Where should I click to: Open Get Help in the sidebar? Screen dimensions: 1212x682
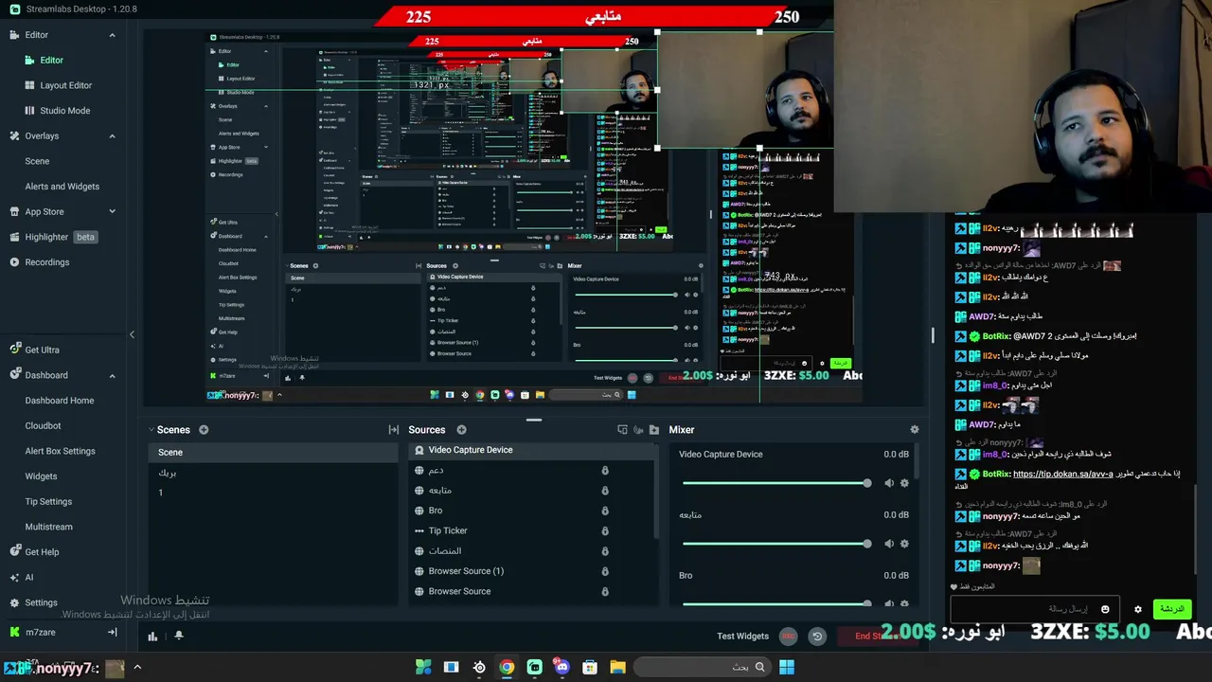pyautogui.click(x=42, y=552)
